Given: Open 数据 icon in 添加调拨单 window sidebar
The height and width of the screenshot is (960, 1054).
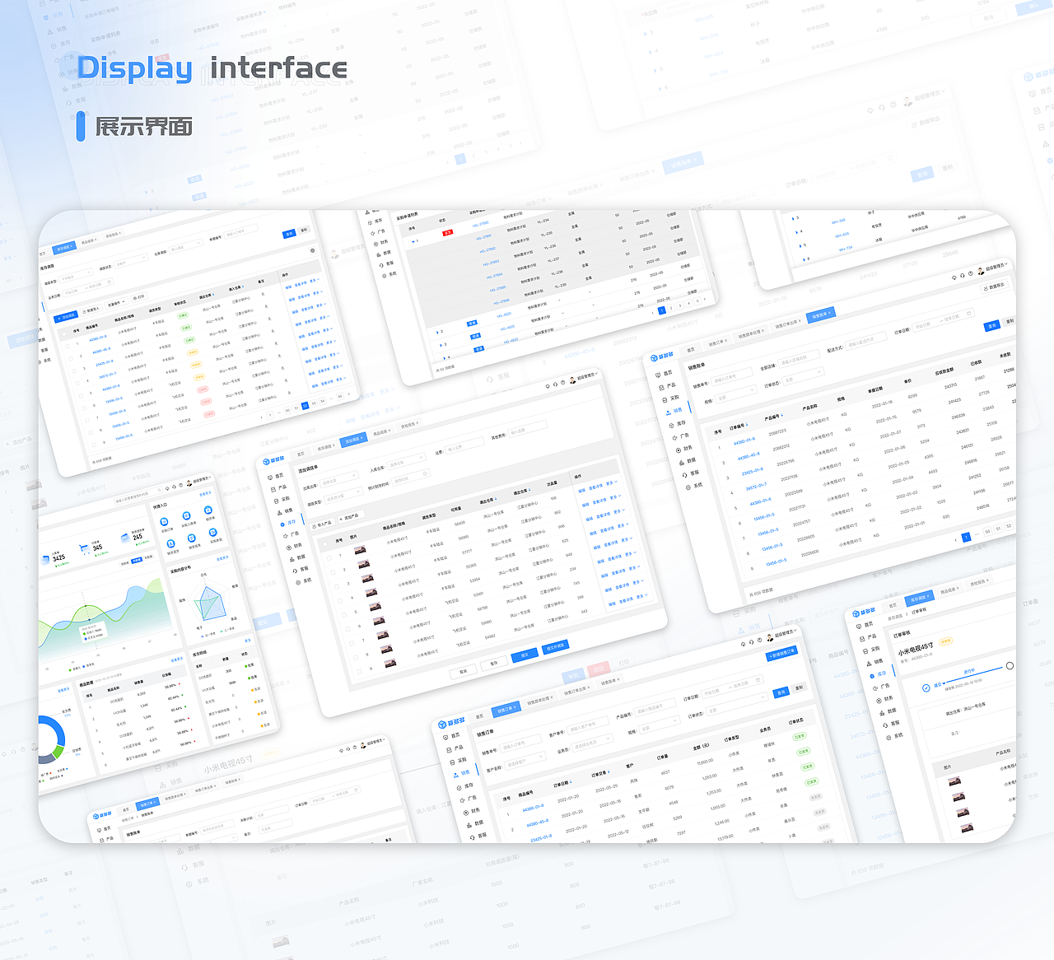Looking at the screenshot, I should tap(291, 559).
